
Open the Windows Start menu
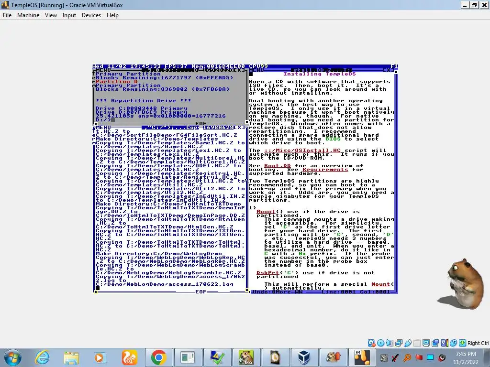click(x=13, y=357)
